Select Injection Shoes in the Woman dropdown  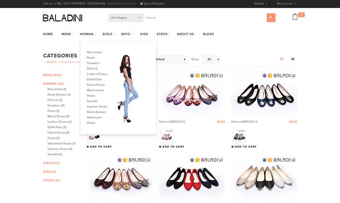pos(97,106)
